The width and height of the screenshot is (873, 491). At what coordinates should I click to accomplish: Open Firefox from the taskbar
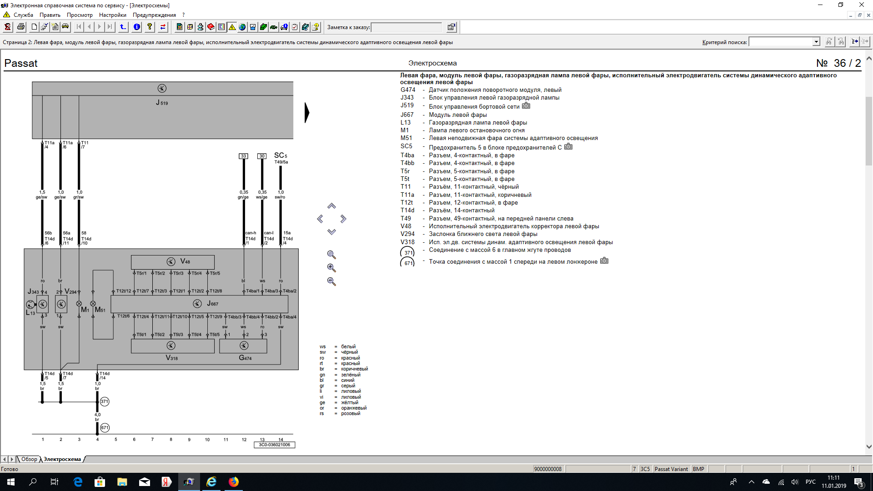[234, 482]
